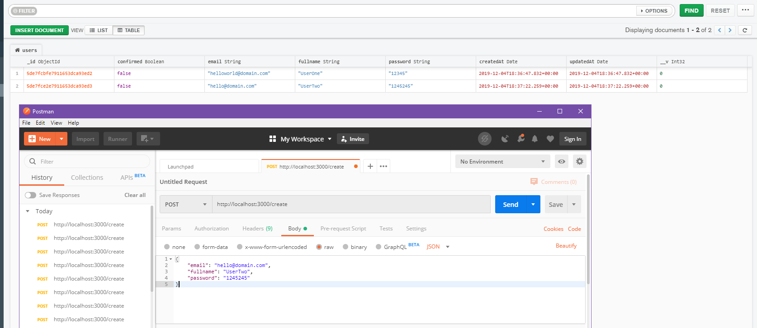Go to previous page of documents
This screenshot has width=757, height=328.
pos(719,30)
